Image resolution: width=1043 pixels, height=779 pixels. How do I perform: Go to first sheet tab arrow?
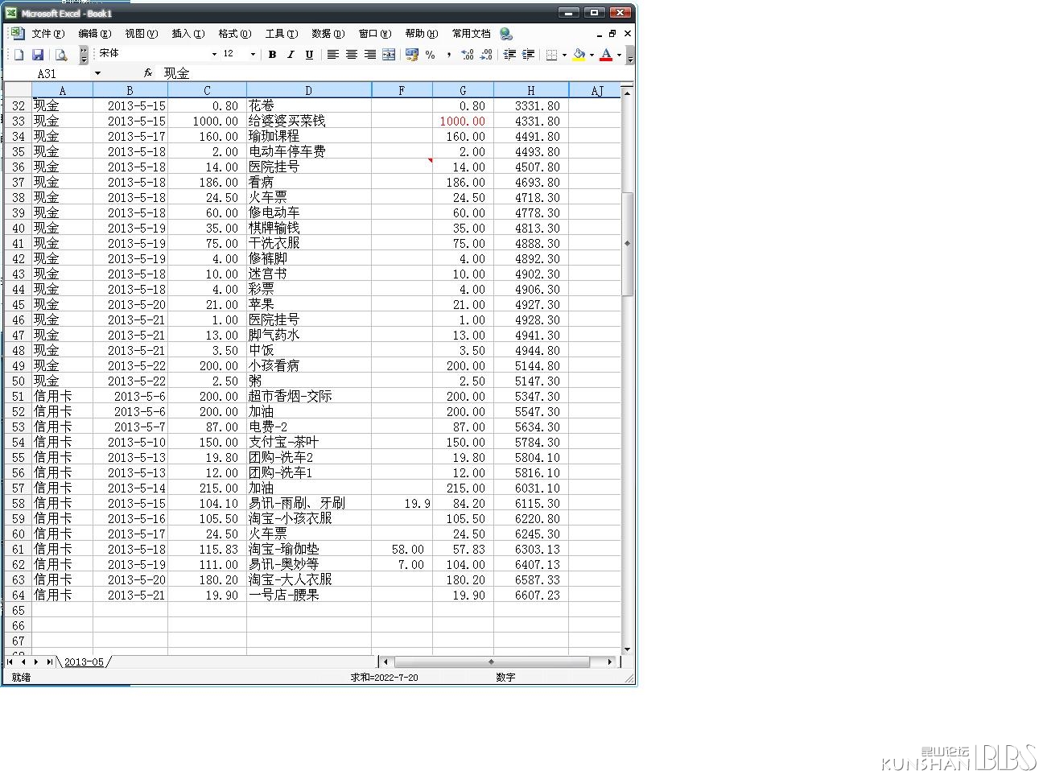pyautogui.click(x=10, y=662)
